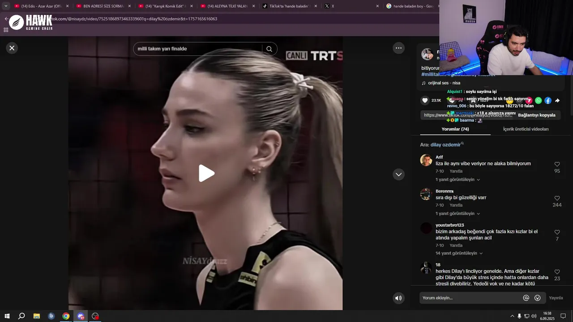Mute the video with speaker icon

click(x=398, y=298)
